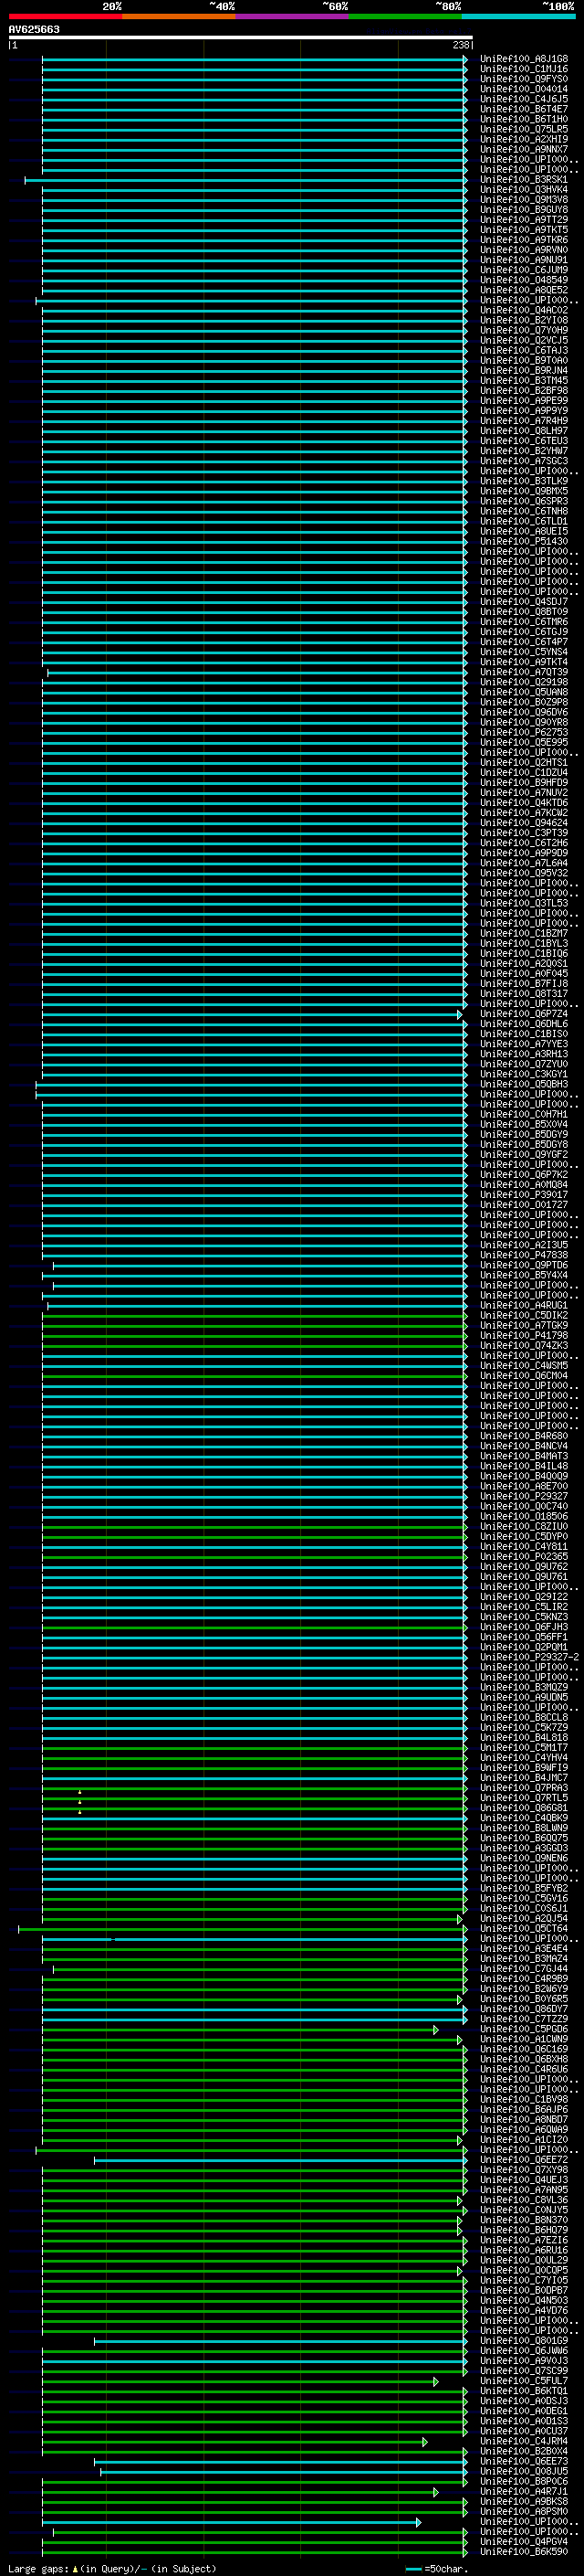Select label UniRef100_Q3HVK4
This screenshot has width=584, height=2576.
click(524, 190)
